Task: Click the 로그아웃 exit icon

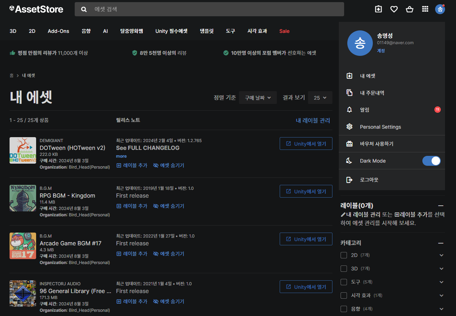Action: coord(349,180)
